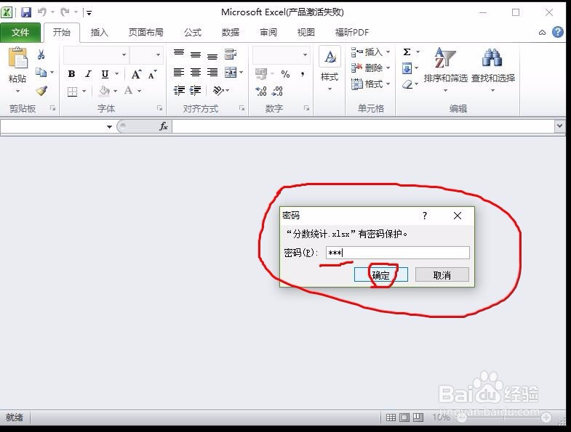Viewport: 571px width, 432px height.
Task: Select Align Text Left icon
Action: [x=179, y=73]
